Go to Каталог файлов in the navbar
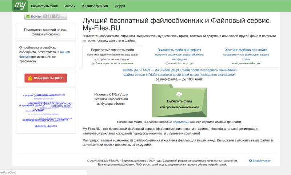 click(x=95, y=6)
